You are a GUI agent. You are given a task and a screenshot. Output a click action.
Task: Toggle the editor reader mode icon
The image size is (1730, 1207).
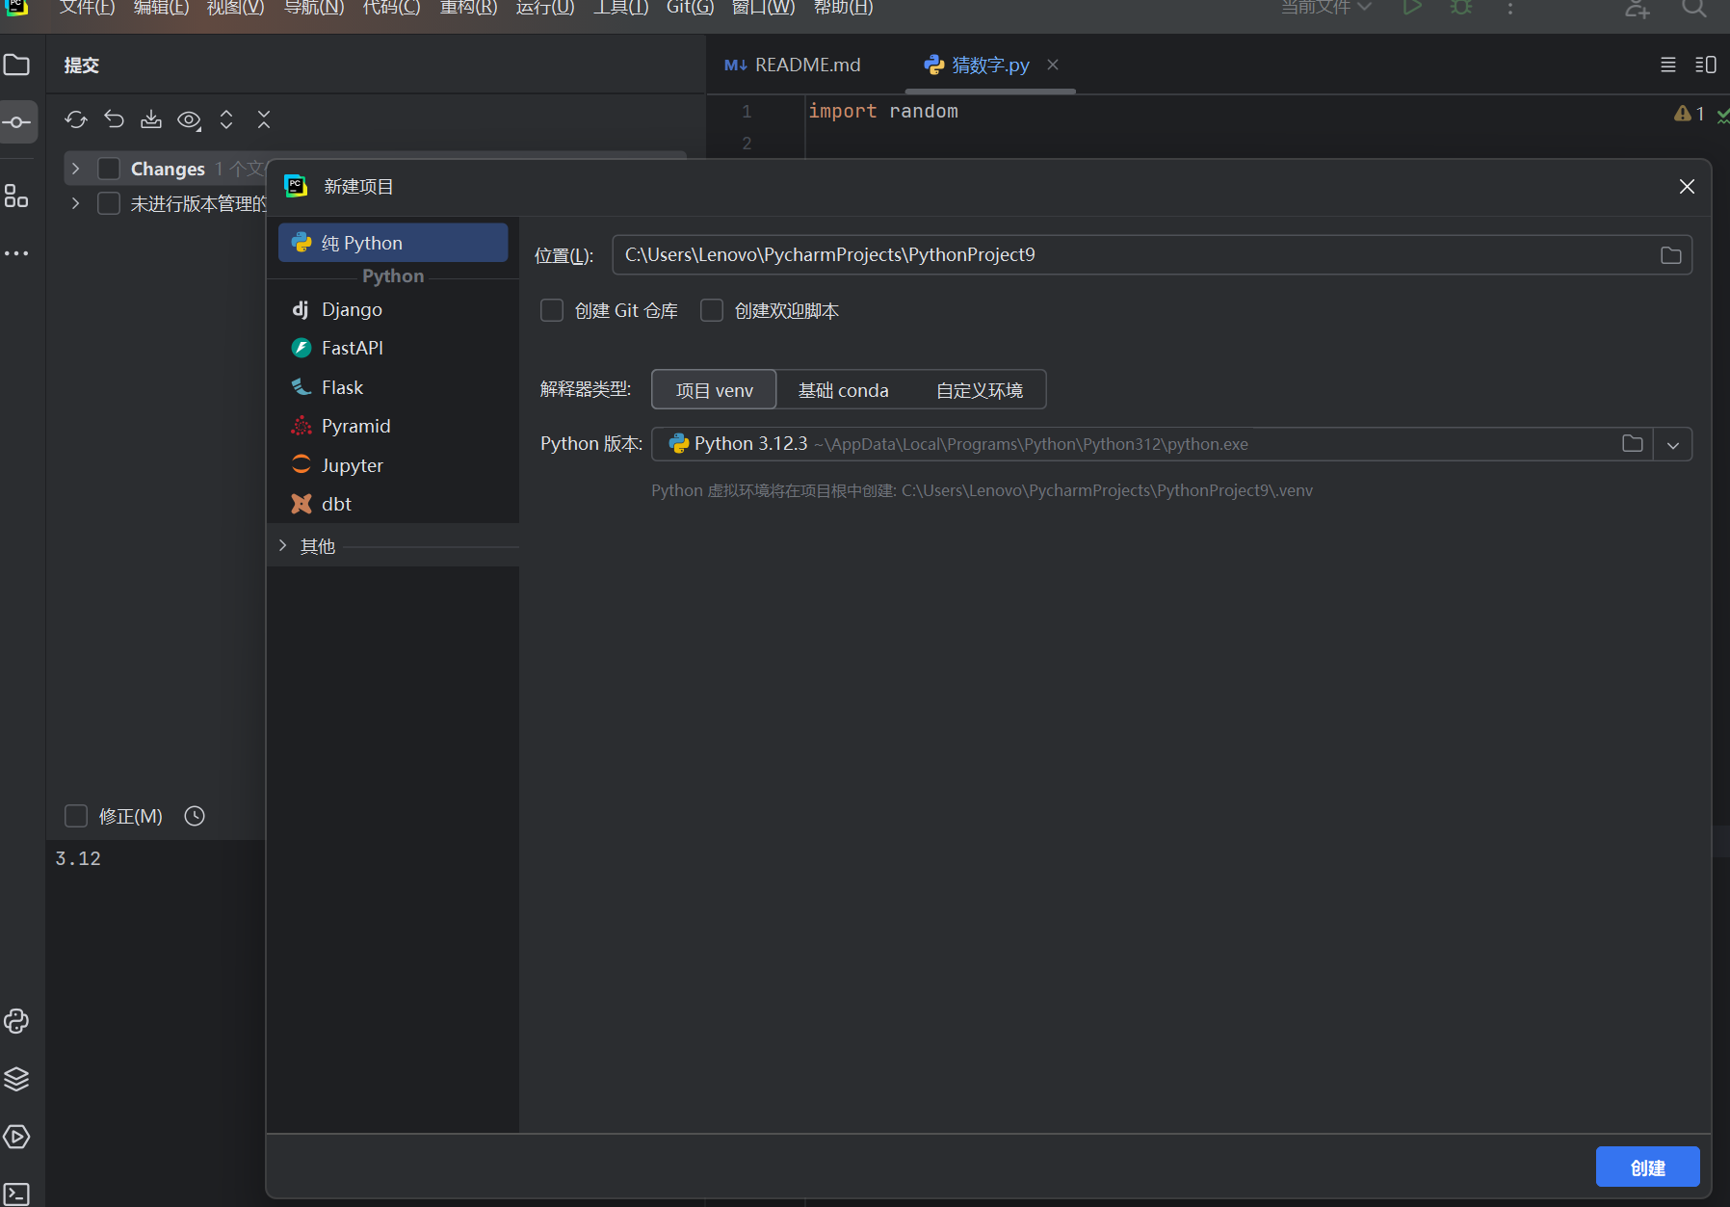(1706, 65)
